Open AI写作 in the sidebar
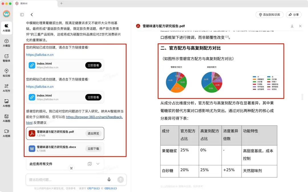This screenshot has height=192, width=308. [7, 88]
